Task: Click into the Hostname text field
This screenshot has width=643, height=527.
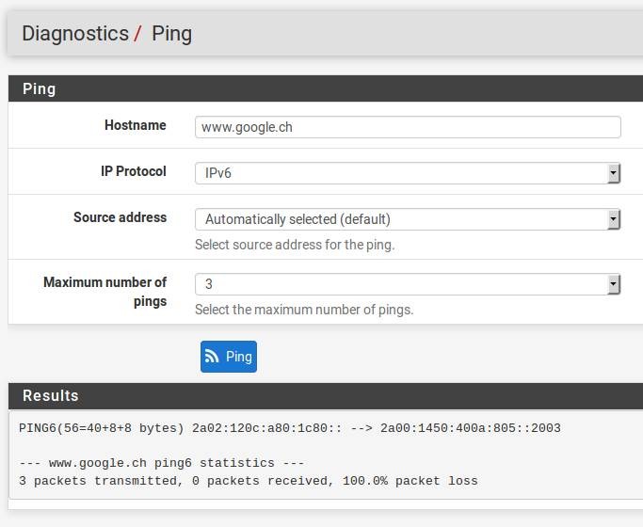Action: point(407,127)
